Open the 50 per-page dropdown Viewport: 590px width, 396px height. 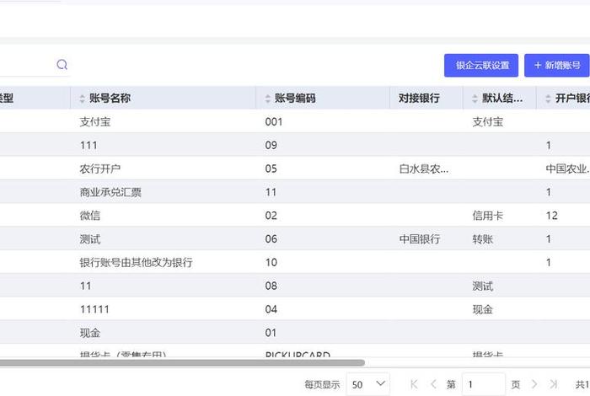pos(367,384)
